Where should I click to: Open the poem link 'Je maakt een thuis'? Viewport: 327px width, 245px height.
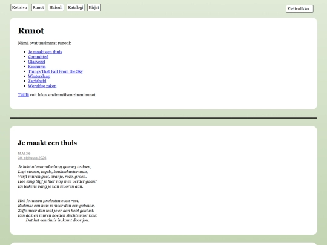(x=45, y=52)
